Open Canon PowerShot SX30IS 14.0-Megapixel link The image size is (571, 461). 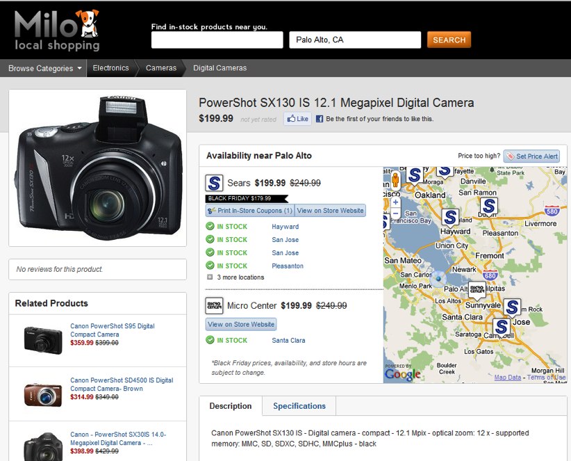click(118, 439)
